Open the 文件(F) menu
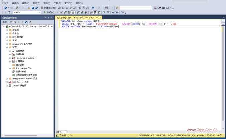226x139 pixels. (x=5, y=3)
